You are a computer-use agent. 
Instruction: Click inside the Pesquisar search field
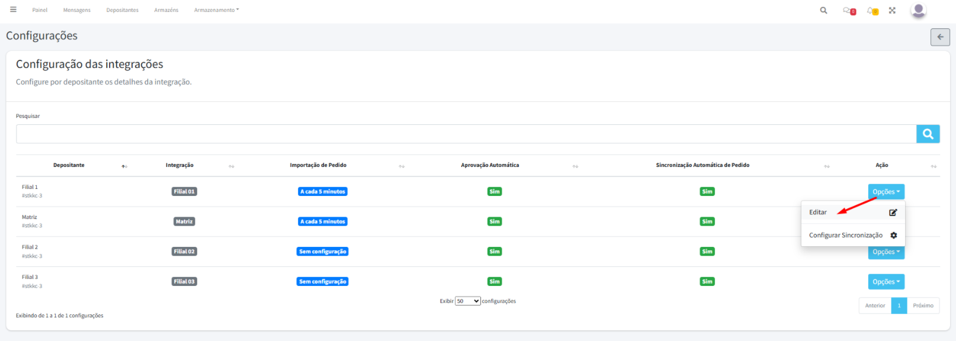466,134
